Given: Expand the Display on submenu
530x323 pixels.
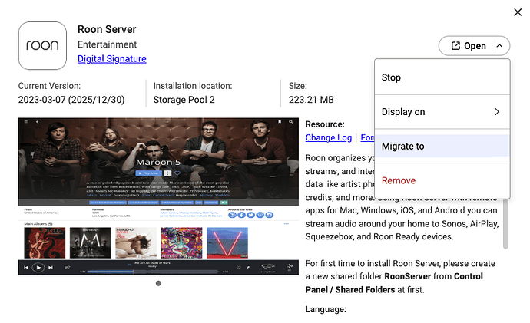Looking at the screenshot, I should [441, 112].
